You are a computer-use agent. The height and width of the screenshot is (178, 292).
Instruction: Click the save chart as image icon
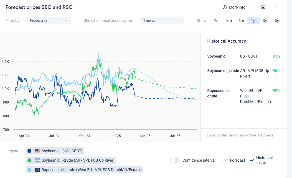(263, 7)
